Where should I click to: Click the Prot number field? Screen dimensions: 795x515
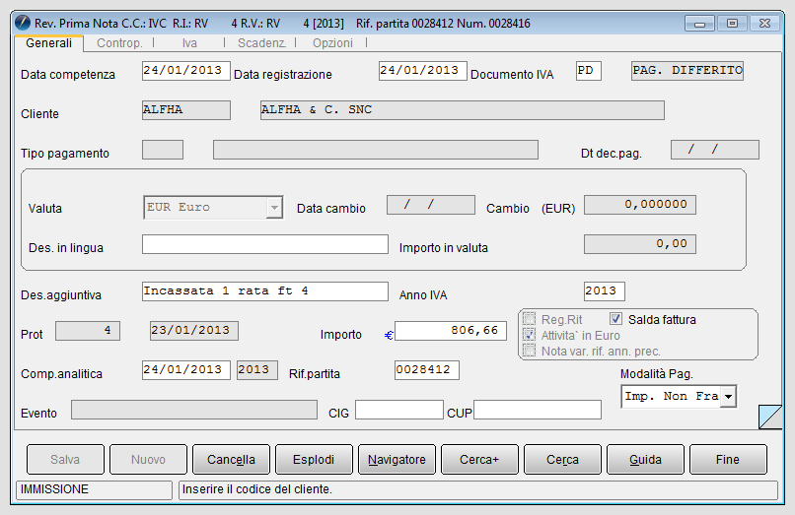(88, 331)
